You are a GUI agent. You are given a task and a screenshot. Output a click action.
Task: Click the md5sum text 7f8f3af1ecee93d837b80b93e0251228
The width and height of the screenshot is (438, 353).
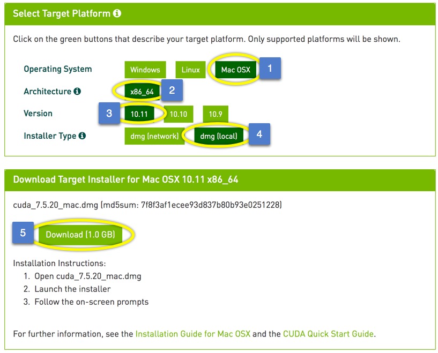(x=210, y=205)
